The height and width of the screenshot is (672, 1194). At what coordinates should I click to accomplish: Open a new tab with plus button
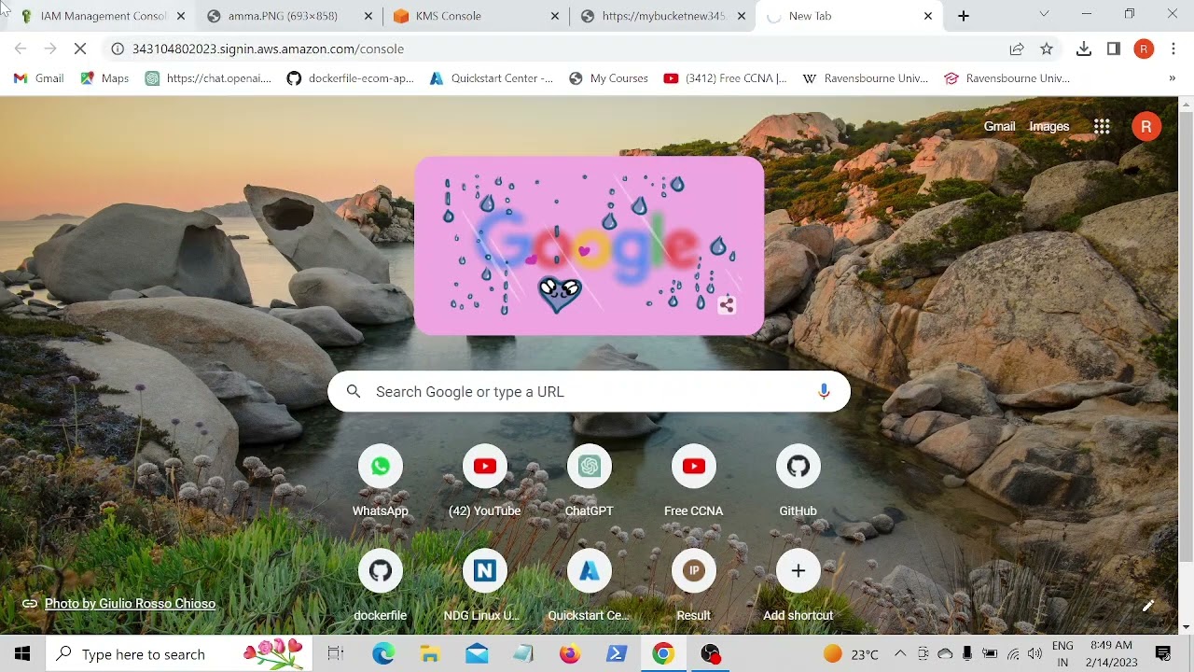click(x=964, y=16)
